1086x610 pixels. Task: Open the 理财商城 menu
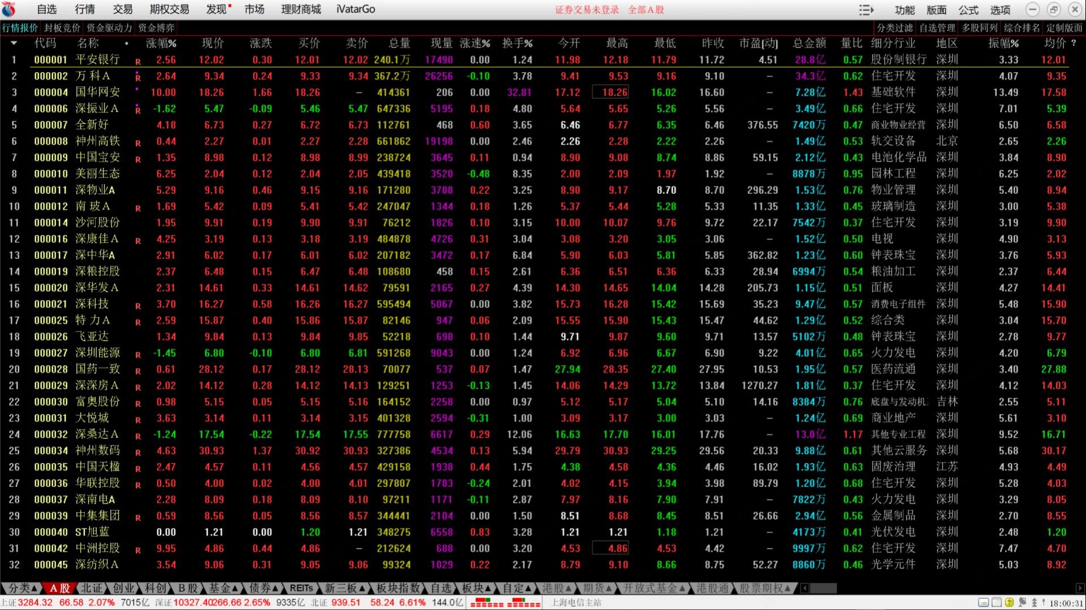pos(301,10)
